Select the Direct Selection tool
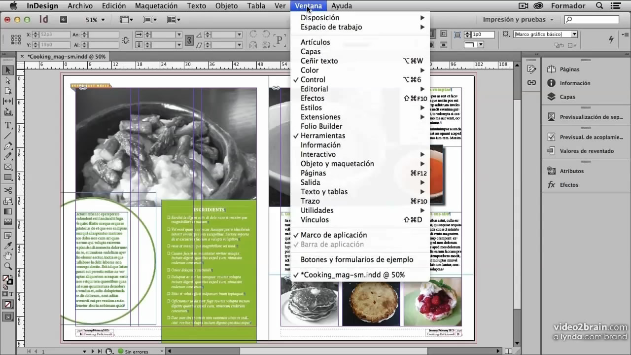The height and width of the screenshot is (355, 631). coord(8,80)
